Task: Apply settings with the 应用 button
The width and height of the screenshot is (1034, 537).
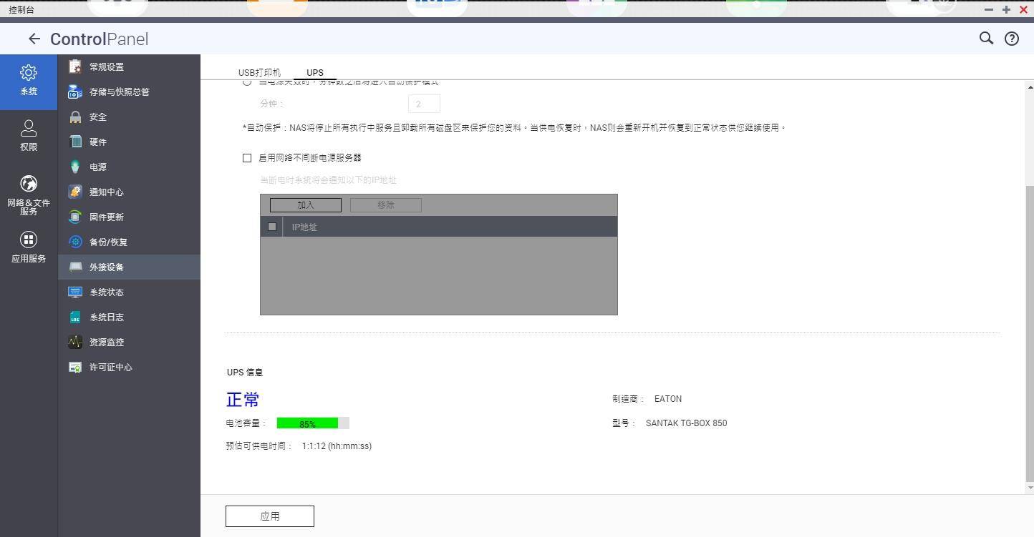Action: click(x=269, y=516)
